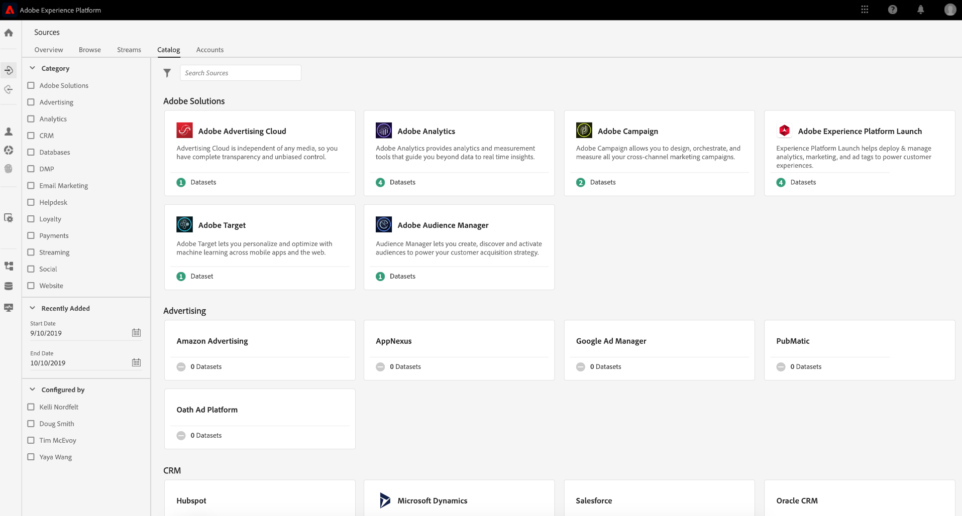Image resolution: width=962 pixels, height=516 pixels.
Task: Open the Oath Ad Platform source
Action: pyautogui.click(x=260, y=419)
